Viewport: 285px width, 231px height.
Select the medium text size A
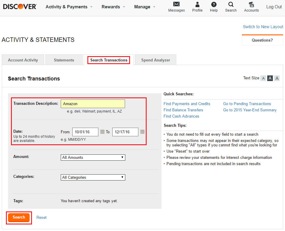(270, 78)
